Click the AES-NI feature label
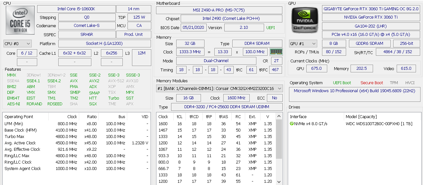 pyautogui.click(x=13, y=104)
